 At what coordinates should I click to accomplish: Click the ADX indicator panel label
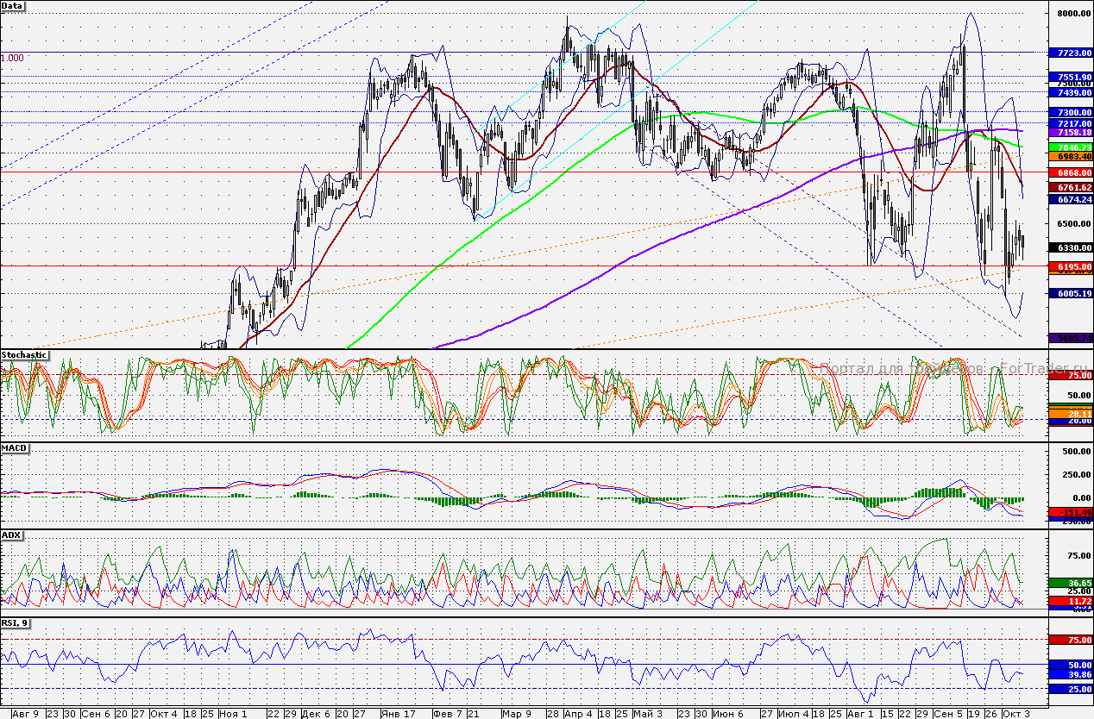click(11, 535)
